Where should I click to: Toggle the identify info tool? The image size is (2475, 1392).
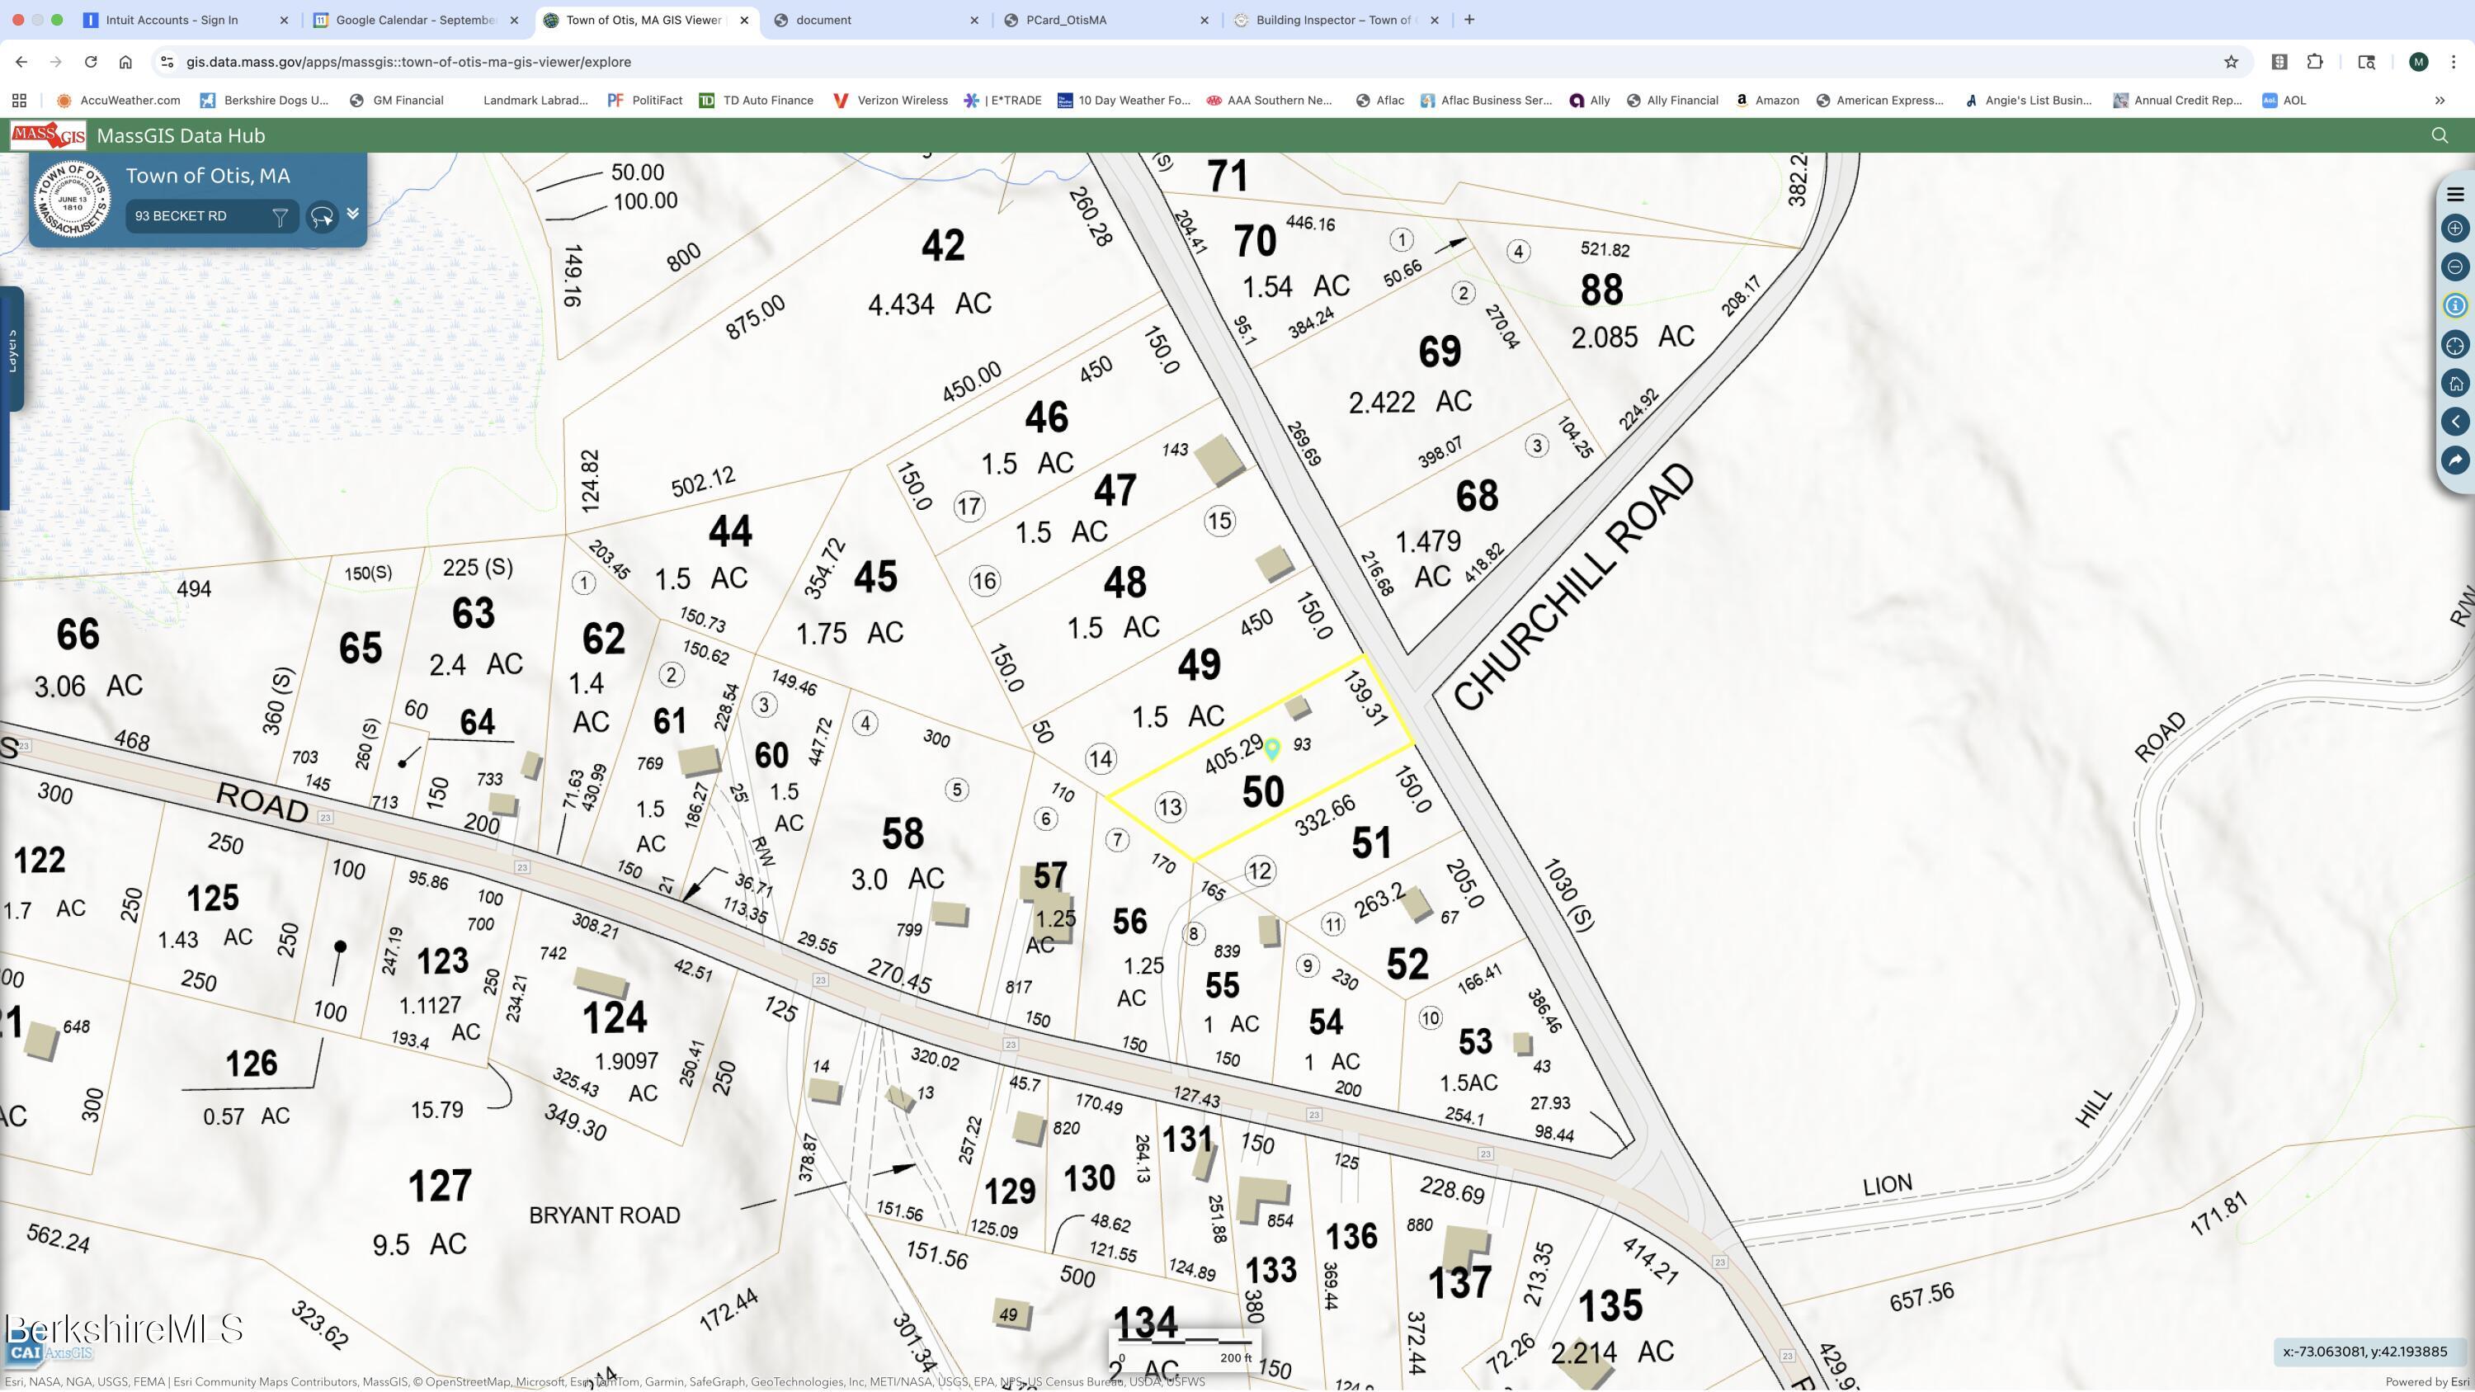point(2455,305)
